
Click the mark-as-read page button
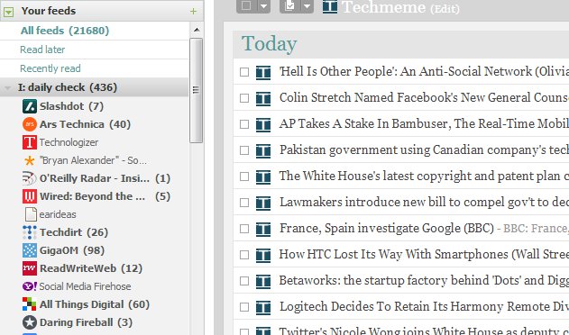[x=289, y=5]
